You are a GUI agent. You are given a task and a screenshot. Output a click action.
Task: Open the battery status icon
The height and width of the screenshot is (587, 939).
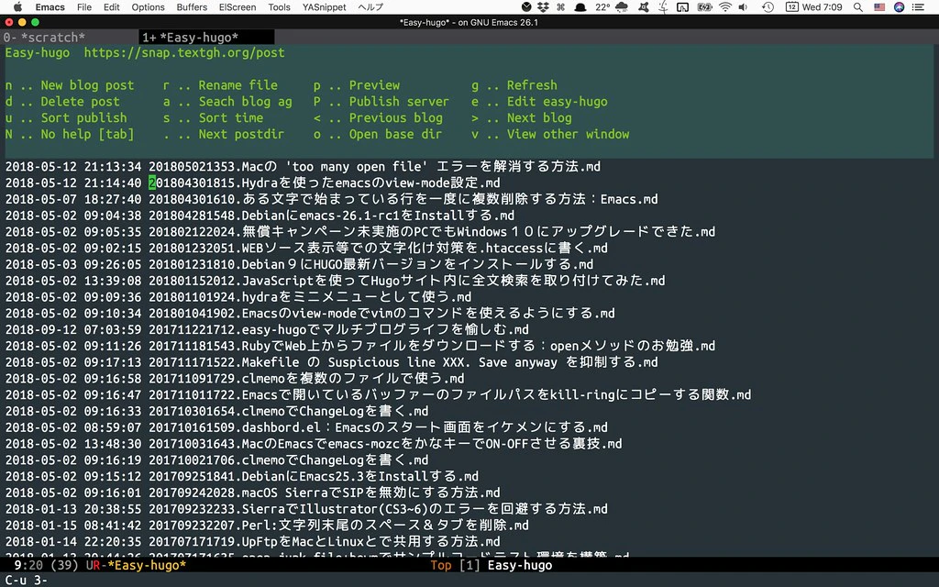pos(705,7)
